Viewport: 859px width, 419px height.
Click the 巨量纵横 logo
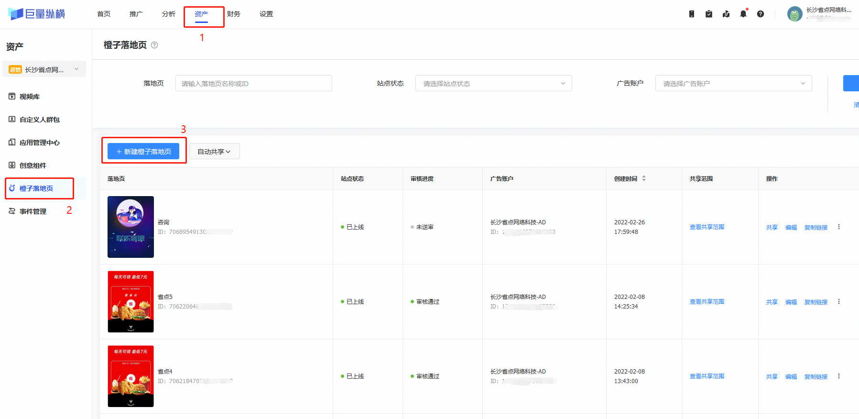pyautogui.click(x=36, y=14)
